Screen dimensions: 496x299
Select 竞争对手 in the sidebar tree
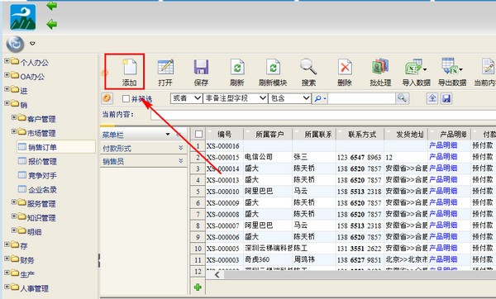[x=42, y=175]
